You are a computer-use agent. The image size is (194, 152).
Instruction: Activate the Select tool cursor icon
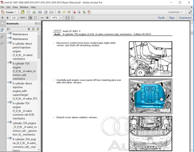(30, 18)
